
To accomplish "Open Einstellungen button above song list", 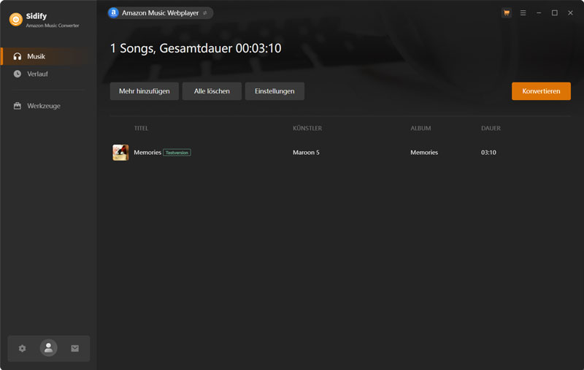I will click(274, 91).
